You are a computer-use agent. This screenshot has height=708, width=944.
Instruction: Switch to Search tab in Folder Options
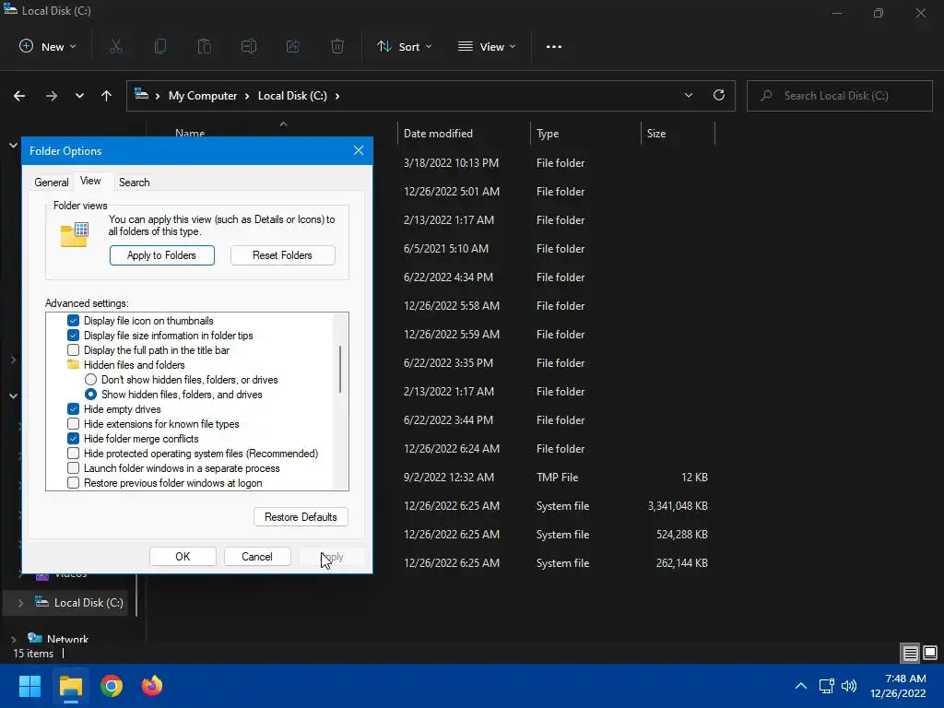[x=134, y=182]
